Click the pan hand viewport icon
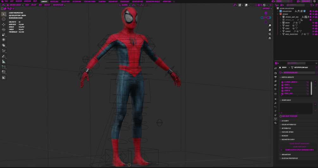Screen dimensions: 318x168 point(270,30)
